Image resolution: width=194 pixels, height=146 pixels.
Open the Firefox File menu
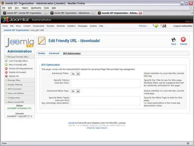(x=4, y=8)
